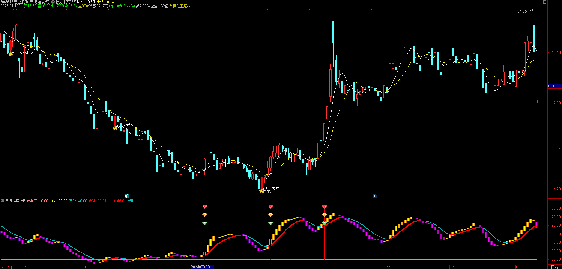Click red gem marker above October signal line
The image size is (562, 269).
[x=324, y=207]
